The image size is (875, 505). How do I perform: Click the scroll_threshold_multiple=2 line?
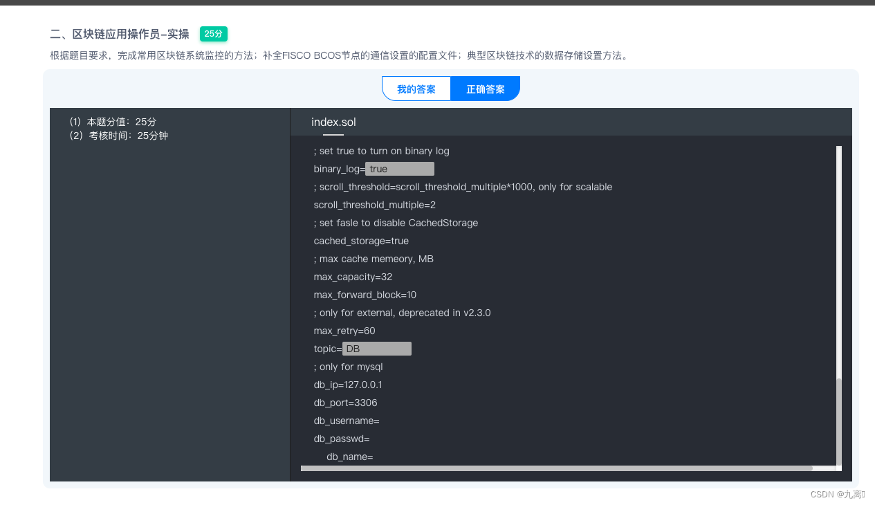coord(374,205)
